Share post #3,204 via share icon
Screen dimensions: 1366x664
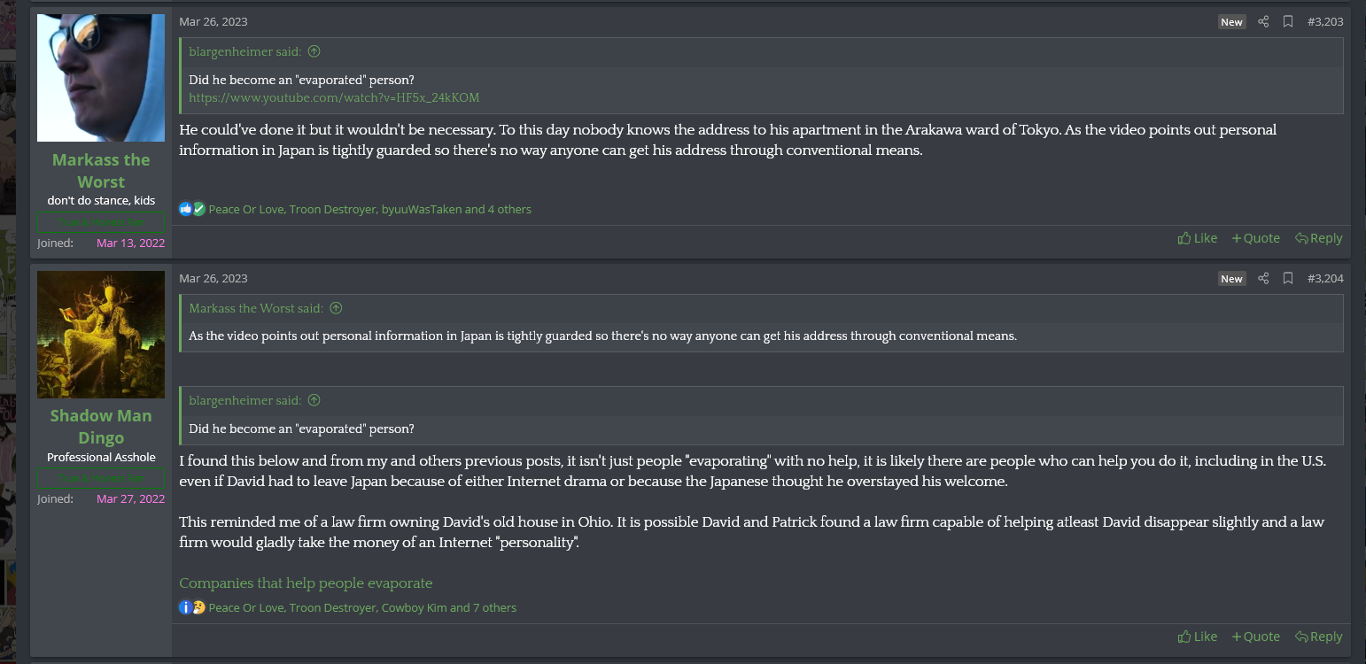coord(1263,278)
